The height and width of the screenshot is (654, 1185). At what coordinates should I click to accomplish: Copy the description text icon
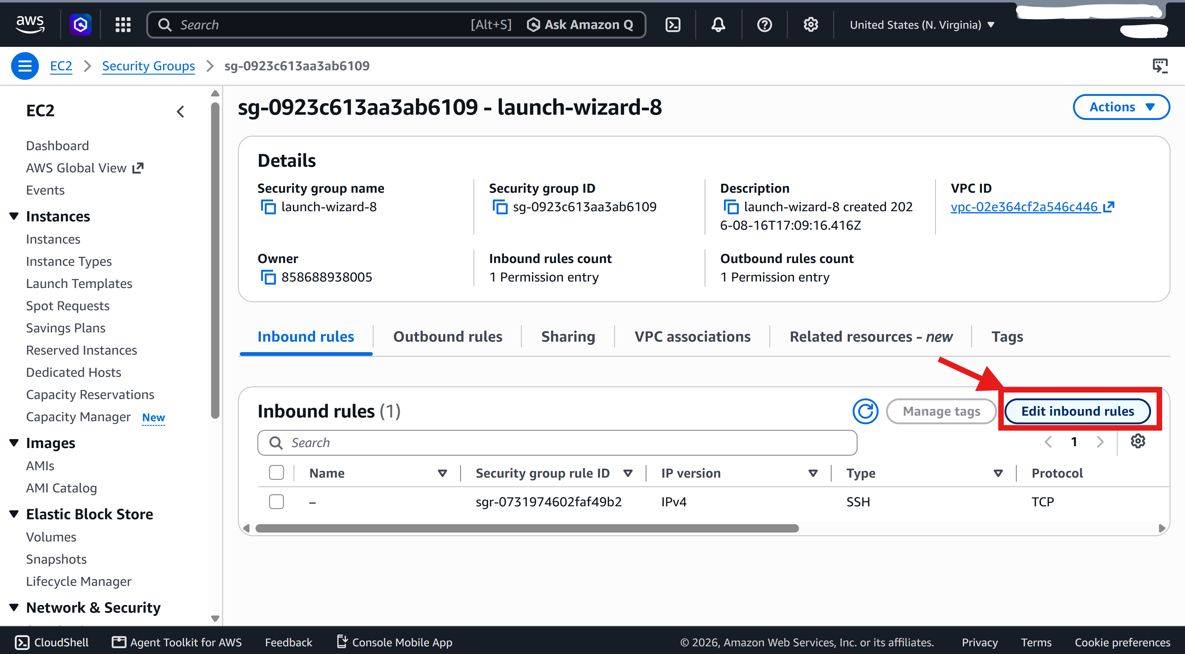click(x=731, y=207)
